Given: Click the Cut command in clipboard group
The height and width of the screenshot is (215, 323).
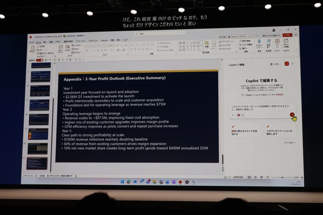Looking at the screenshot, I should [41, 46].
